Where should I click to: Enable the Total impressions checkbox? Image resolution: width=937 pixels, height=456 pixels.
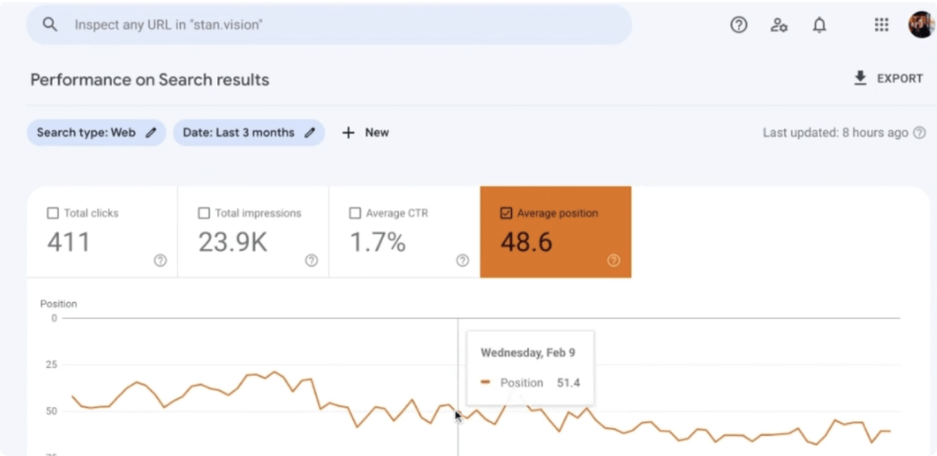pyautogui.click(x=204, y=213)
